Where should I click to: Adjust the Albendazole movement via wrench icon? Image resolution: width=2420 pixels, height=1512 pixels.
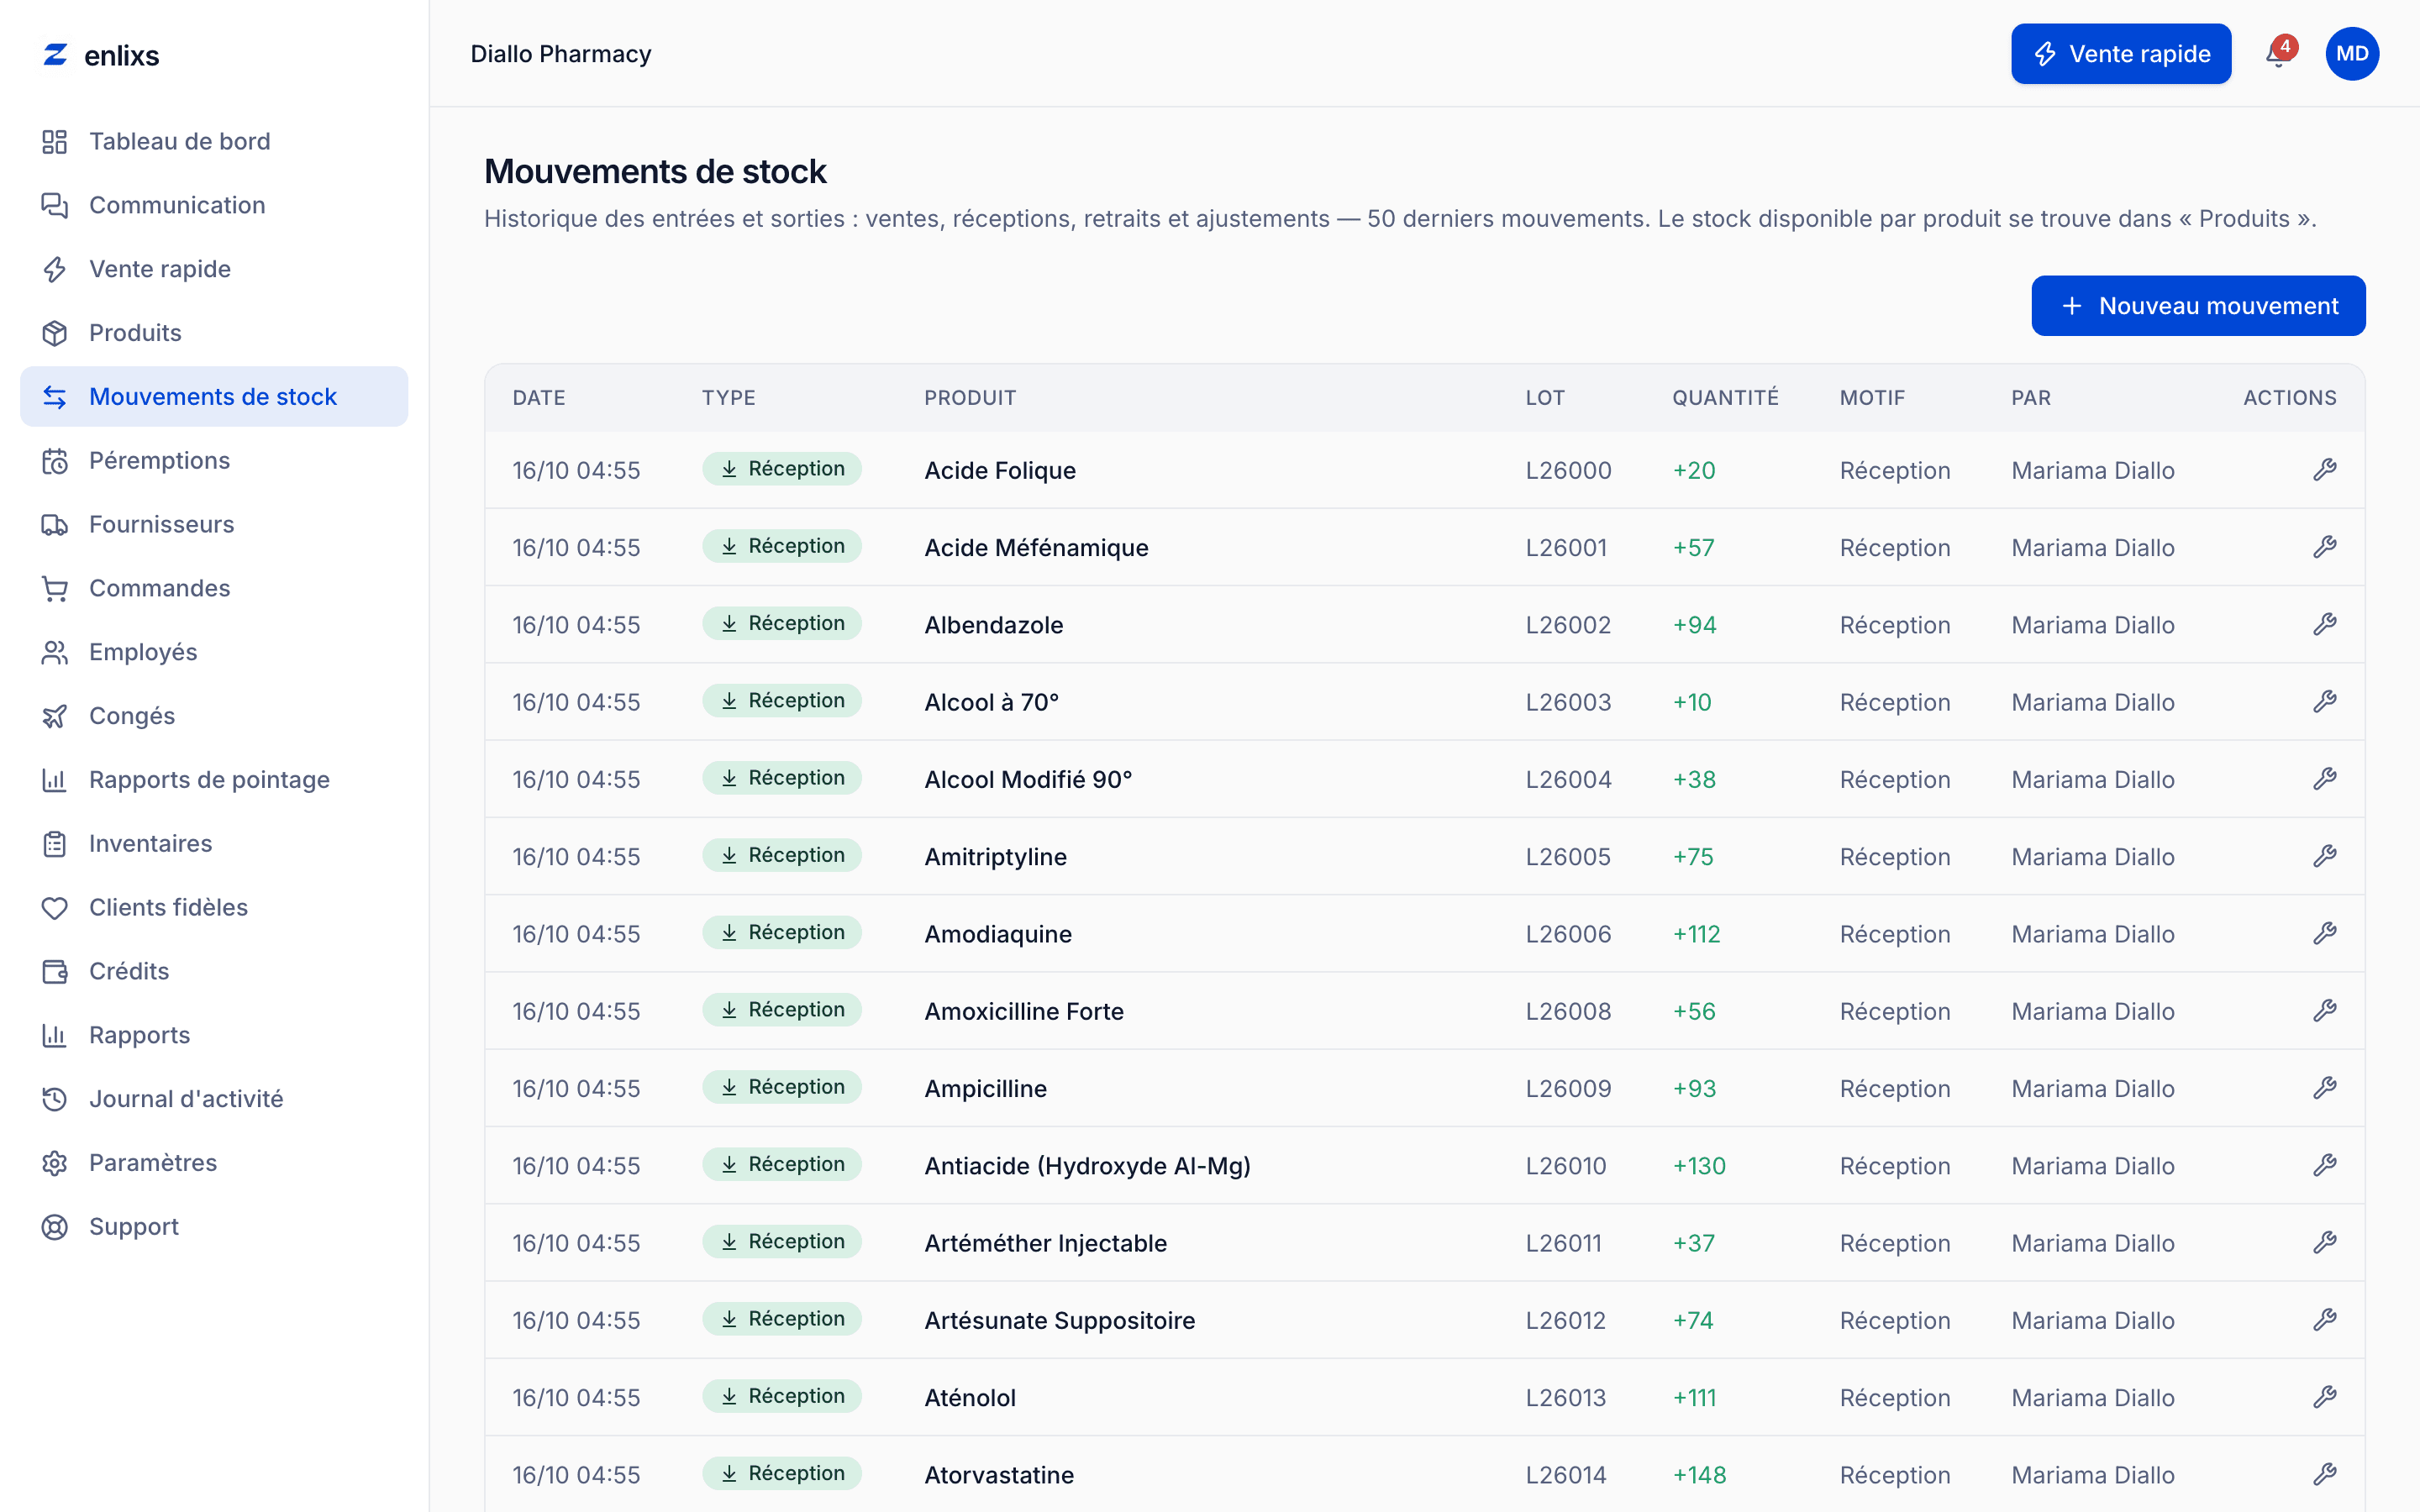coord(2324,625)
